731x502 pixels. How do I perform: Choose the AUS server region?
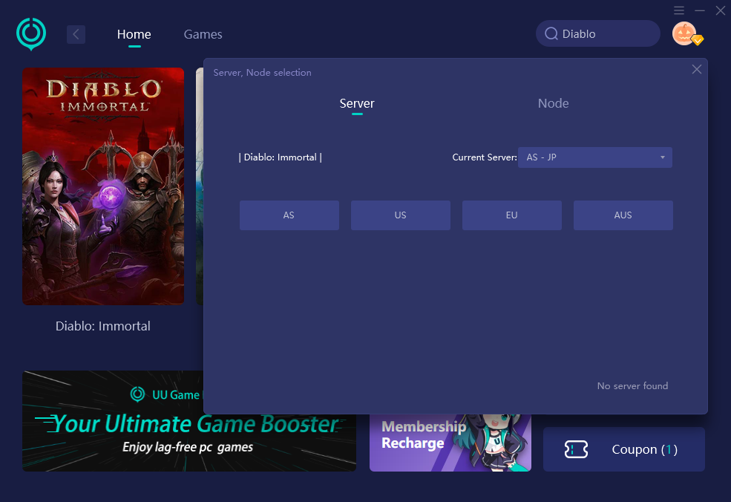(x=623, y=215)
